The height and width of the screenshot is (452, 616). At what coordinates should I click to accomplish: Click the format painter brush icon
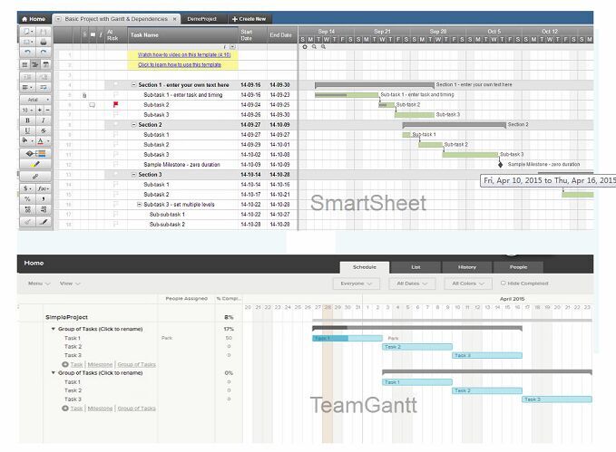44,222
